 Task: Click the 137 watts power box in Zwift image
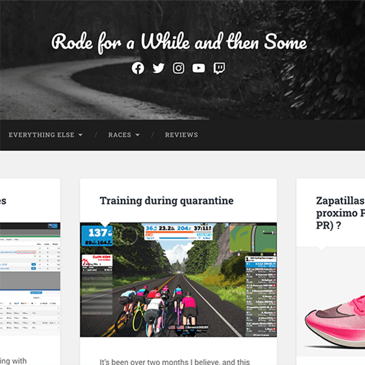tap(97, 236)
